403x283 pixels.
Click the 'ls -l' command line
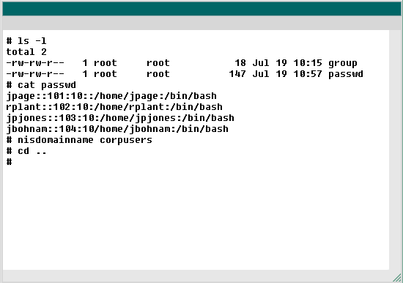(26, 41)
